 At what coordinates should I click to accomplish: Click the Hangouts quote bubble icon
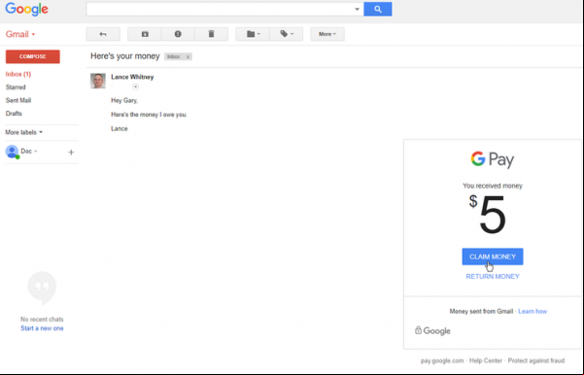coord(42,288)
